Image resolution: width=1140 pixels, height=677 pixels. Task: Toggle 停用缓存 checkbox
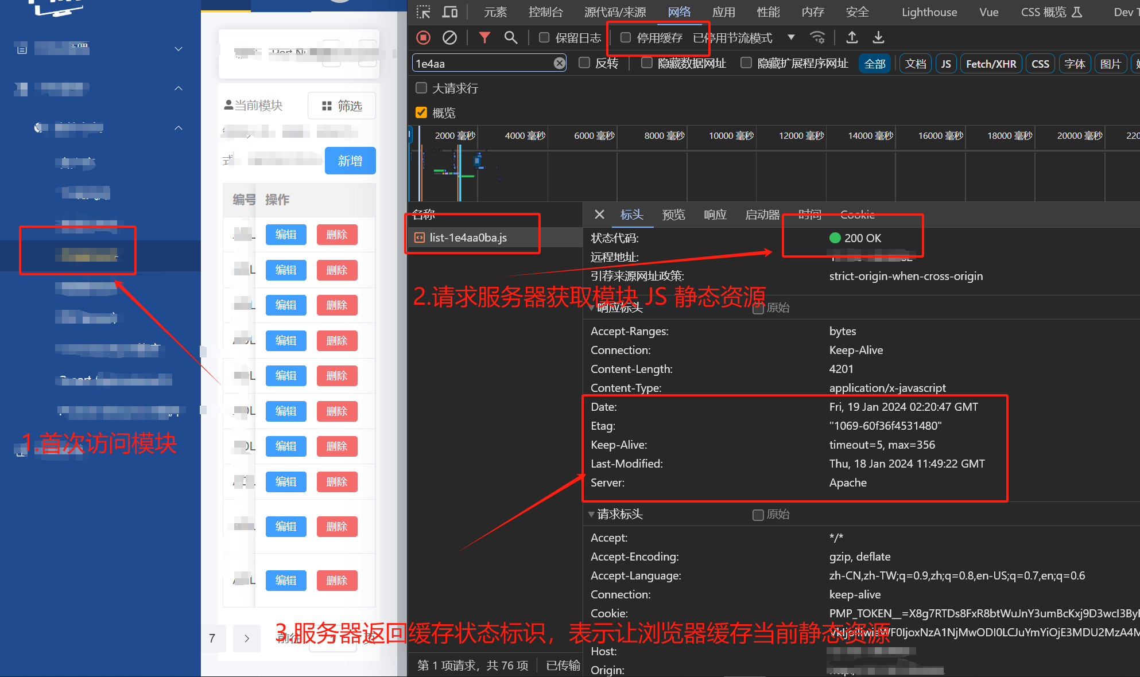coord(626,38)
